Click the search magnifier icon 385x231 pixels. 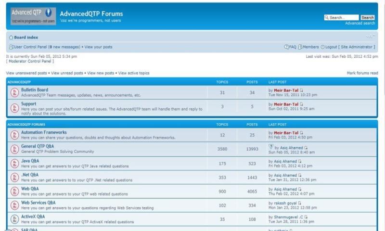click(x=327, y=17)
